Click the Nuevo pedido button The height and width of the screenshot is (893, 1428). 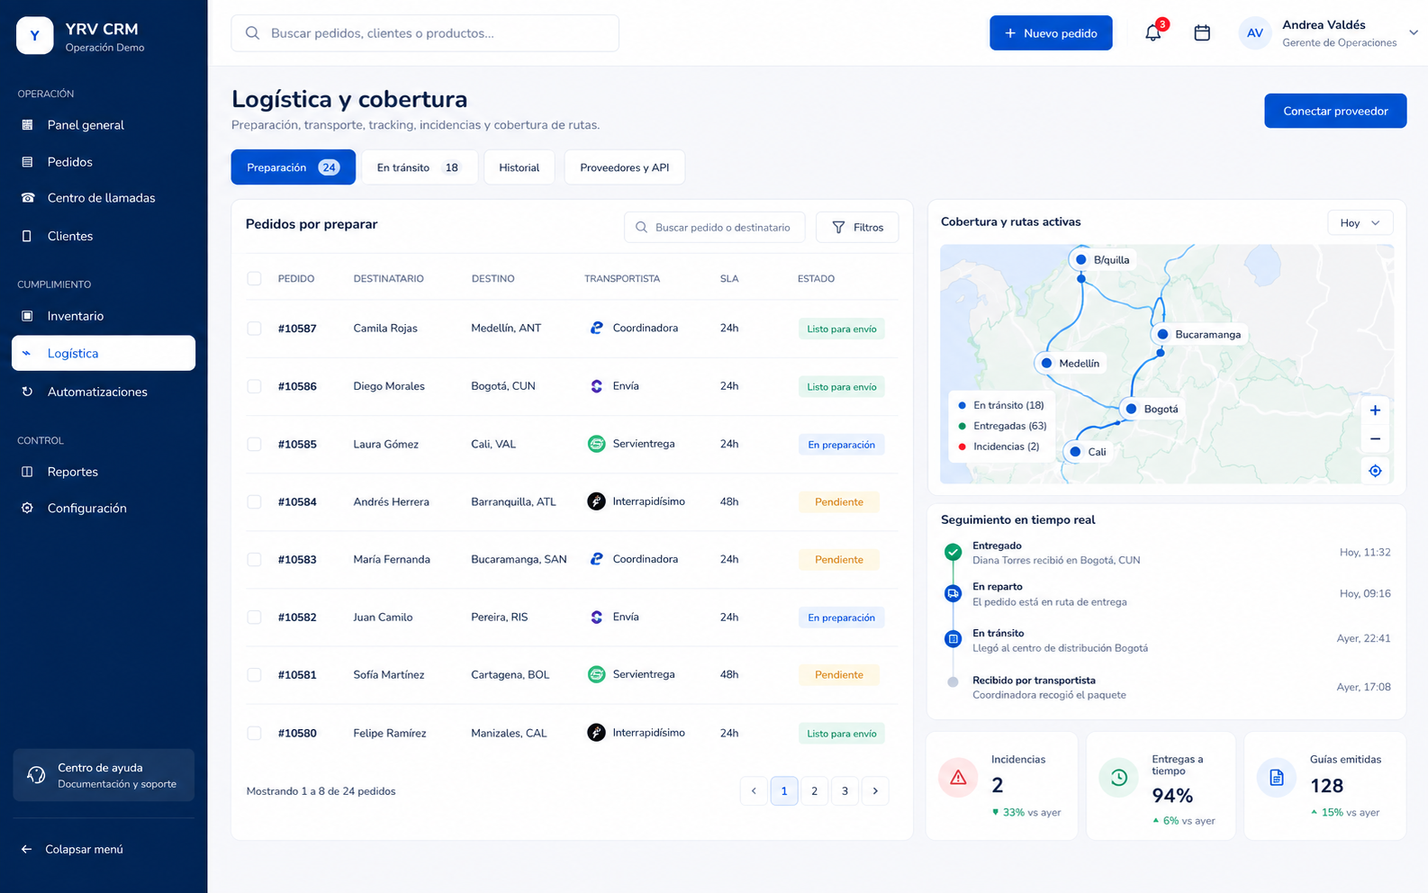tap(1051, 33)
